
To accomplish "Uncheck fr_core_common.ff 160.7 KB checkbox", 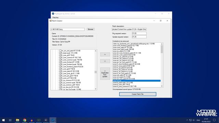I will coord(61,57).
